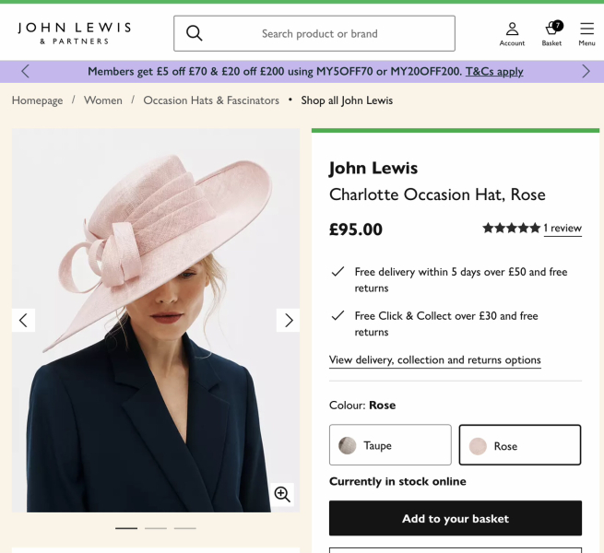
Task: Select the first image carousel indicator
Action: (x=126, y=528)
